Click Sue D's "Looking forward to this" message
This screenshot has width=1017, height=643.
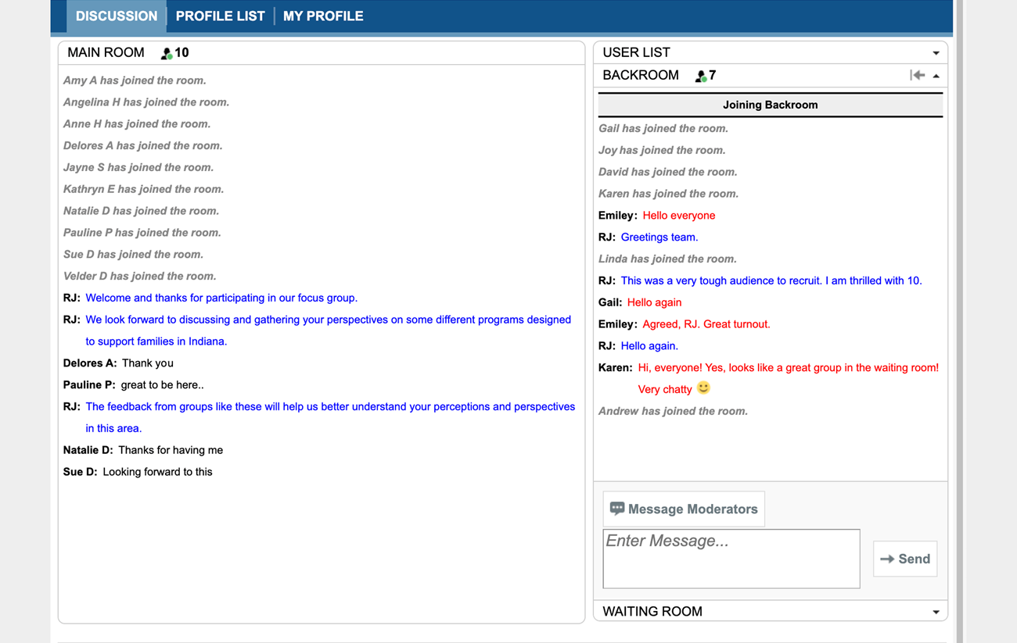(x=157, y=472)
